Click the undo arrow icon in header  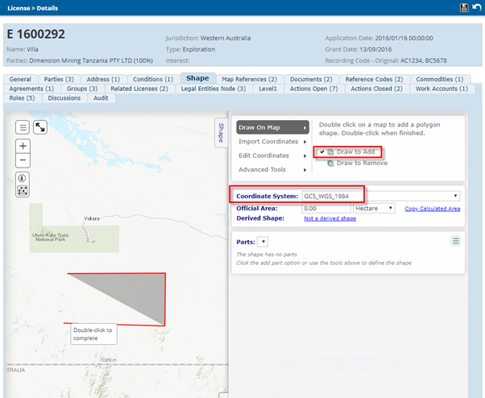tap(477, 7)
